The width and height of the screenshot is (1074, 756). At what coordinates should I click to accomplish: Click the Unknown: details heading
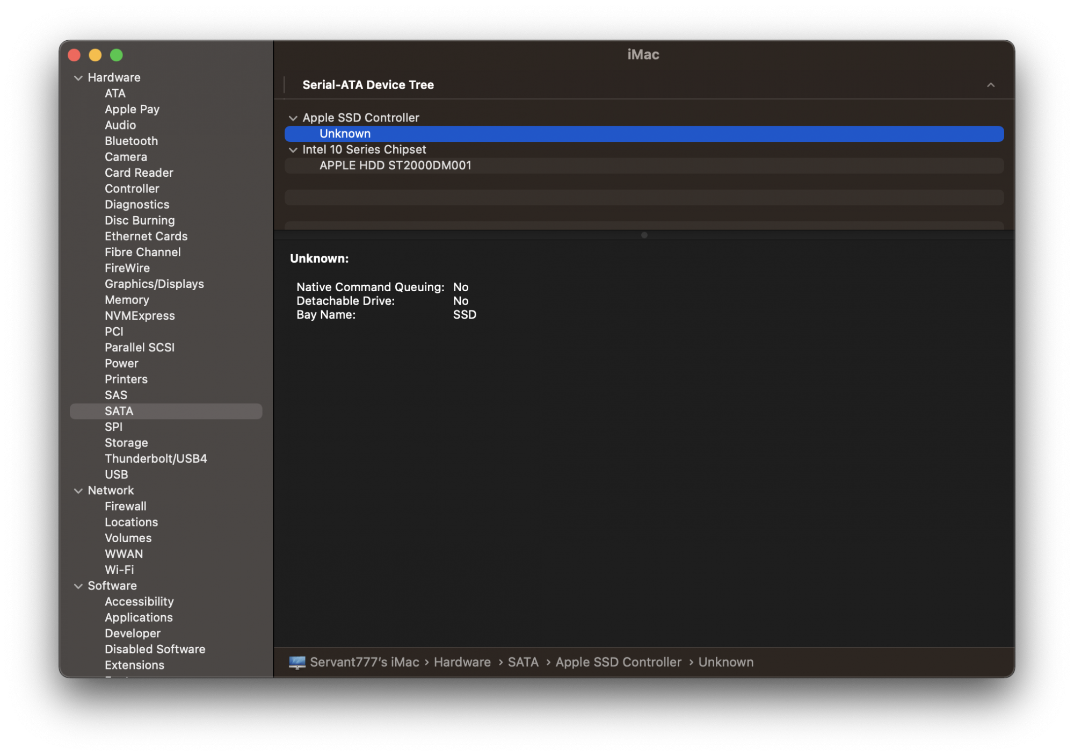tap(319, 259)
